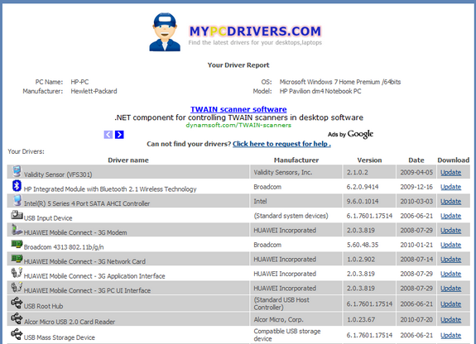This screenshot has height=344, width=476.
Task: Click the MyPCDrivers mascot logo
Action: coord(165,32)
